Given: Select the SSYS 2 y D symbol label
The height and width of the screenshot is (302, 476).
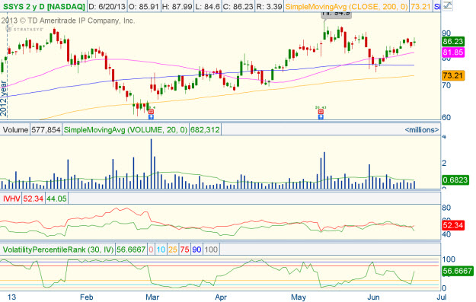Looking at the screenshot, I should tap(43, 6).
